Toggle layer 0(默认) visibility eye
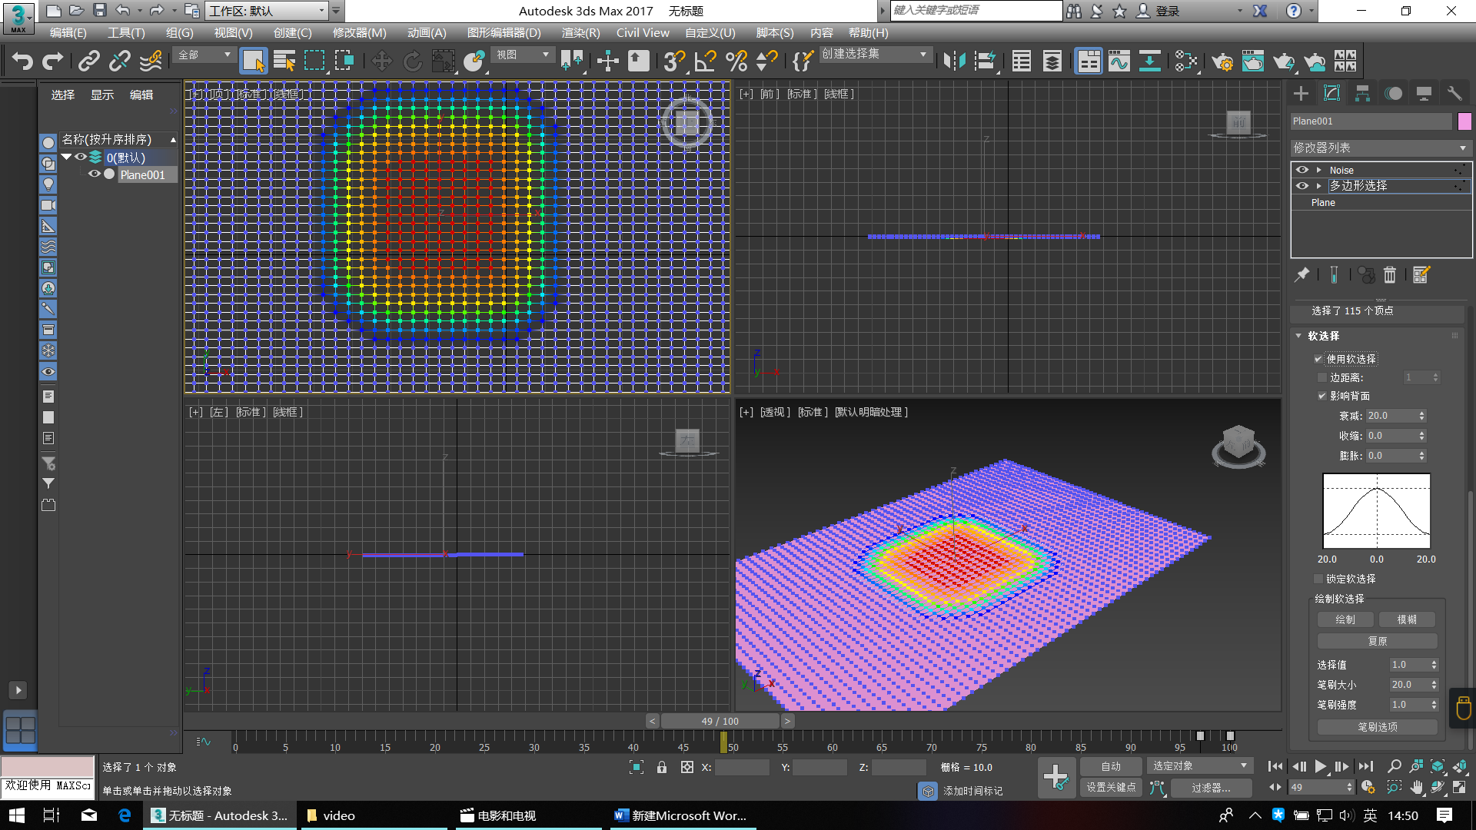This screenshot has width=1476, height=830. pos(81,157)
